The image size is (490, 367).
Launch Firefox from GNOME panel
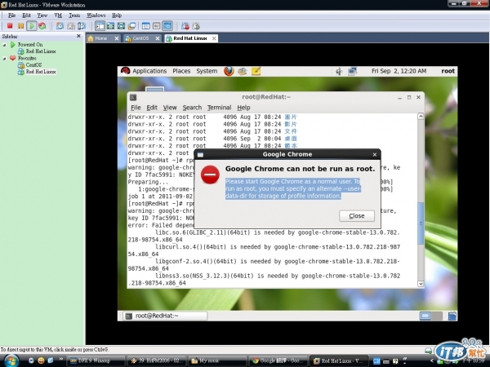[x=229, y=71]
